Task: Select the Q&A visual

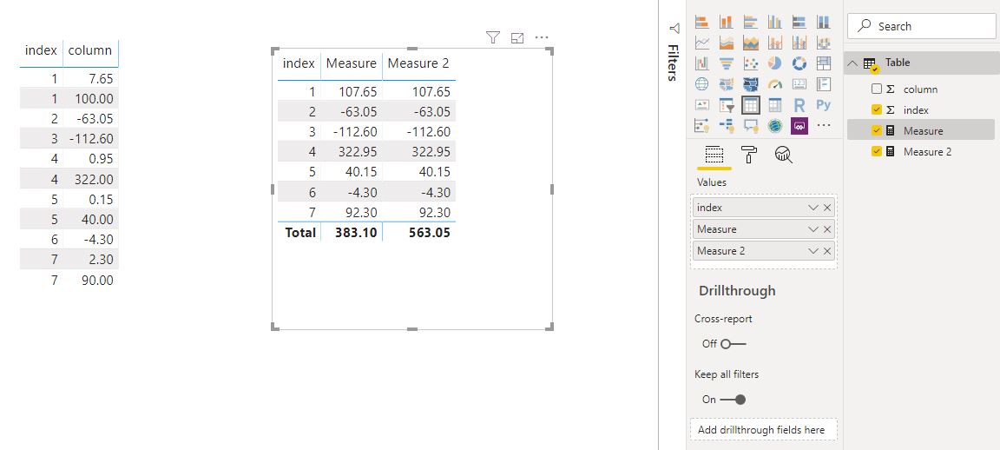Action: [751, 125]
